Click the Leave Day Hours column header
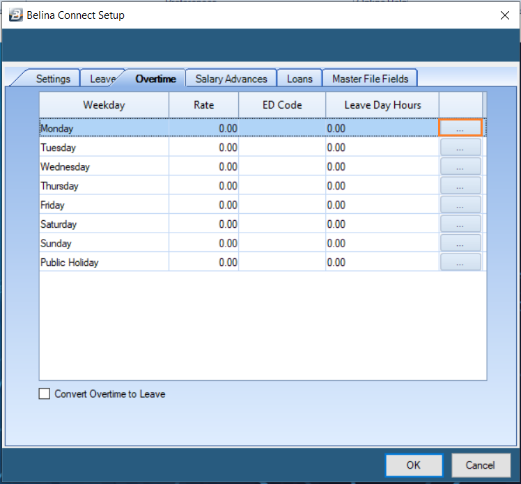 [382, 105]
